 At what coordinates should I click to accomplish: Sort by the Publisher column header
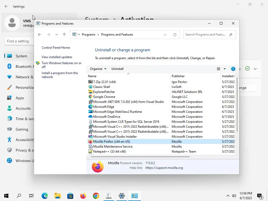click(195, 76)
